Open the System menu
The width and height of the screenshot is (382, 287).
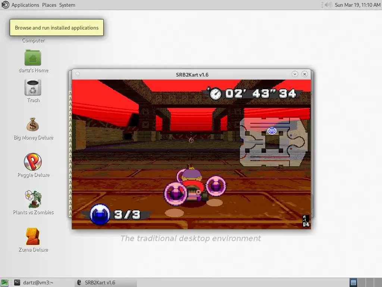coord(67,5)
